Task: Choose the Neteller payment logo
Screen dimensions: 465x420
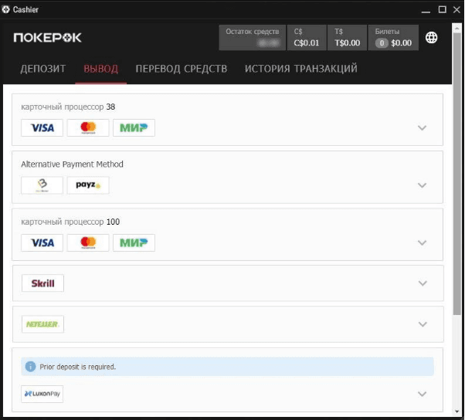Action: pos(42,324)
